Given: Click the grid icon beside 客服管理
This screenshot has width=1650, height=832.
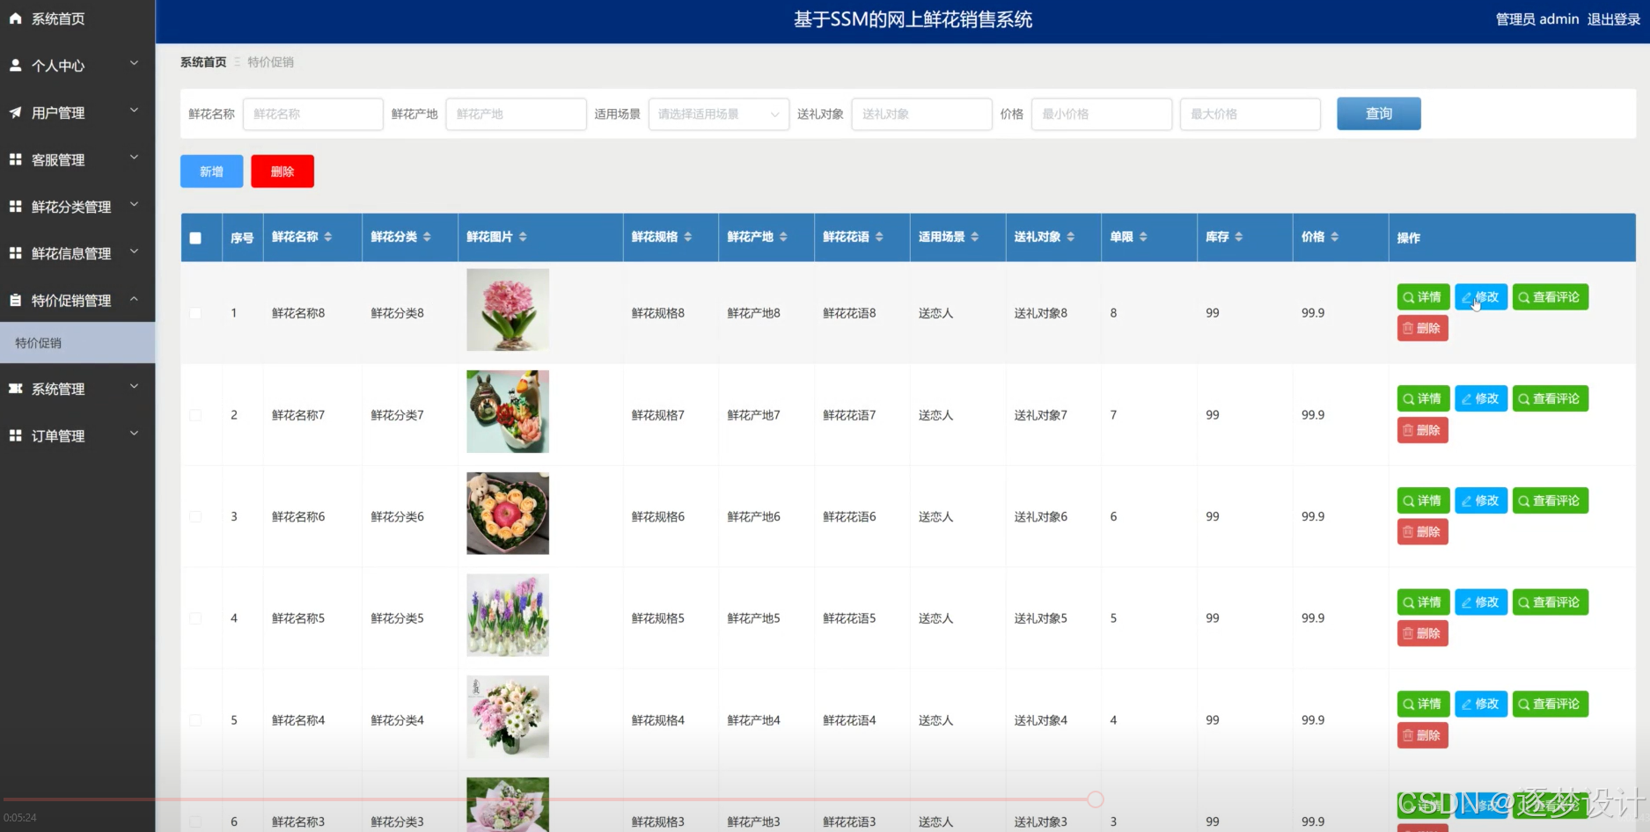Looking at the screenshot, I should pyautogui.click(x=15, y=159).
